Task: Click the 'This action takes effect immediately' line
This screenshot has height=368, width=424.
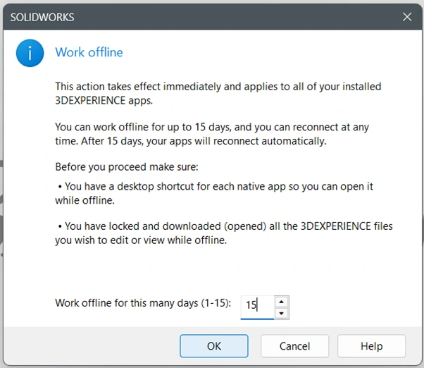Action: [x=218, y=87]
